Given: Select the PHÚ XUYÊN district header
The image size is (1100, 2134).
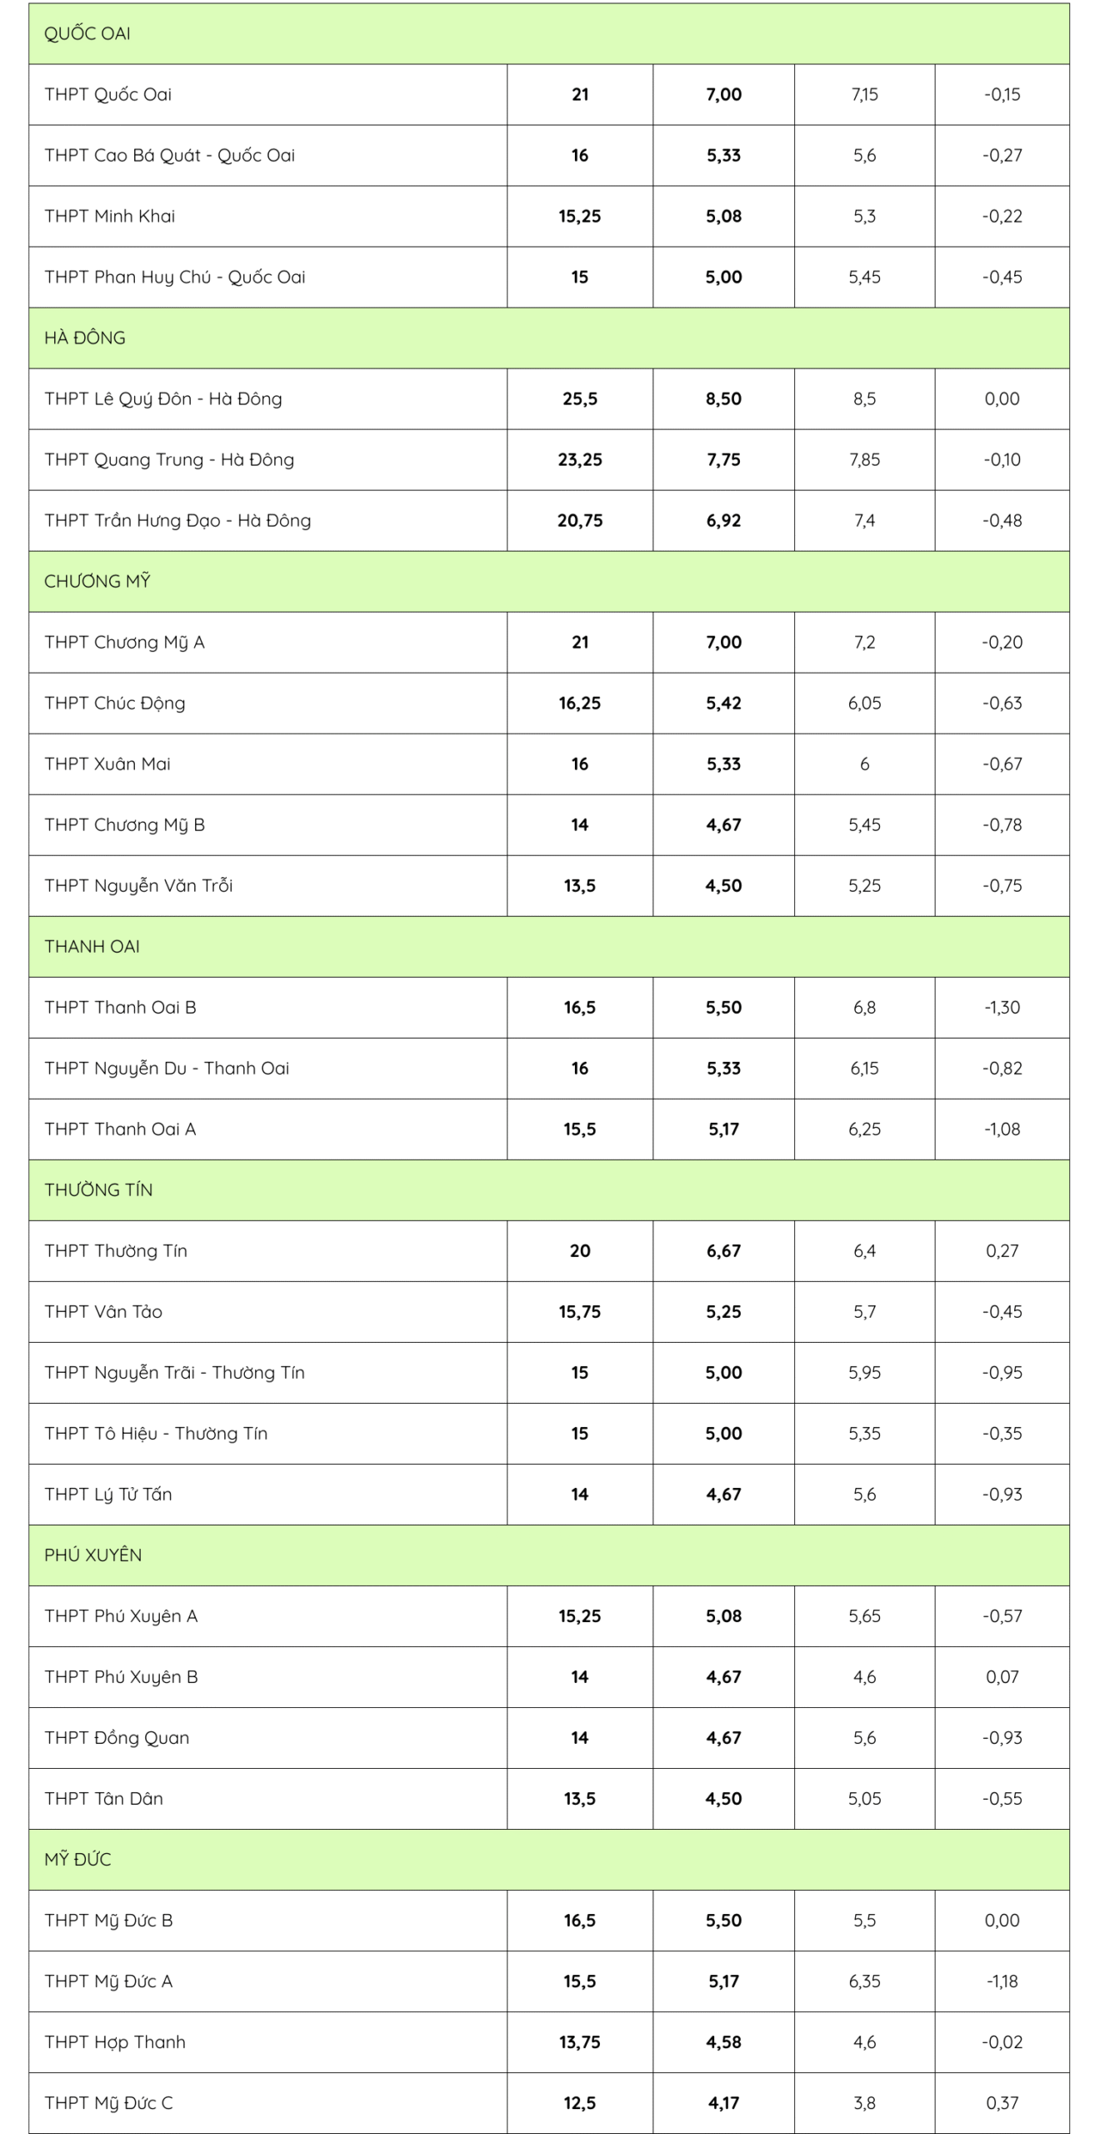Looking at the screenshot, I should pyautogui.click(x=92, y=1555).
